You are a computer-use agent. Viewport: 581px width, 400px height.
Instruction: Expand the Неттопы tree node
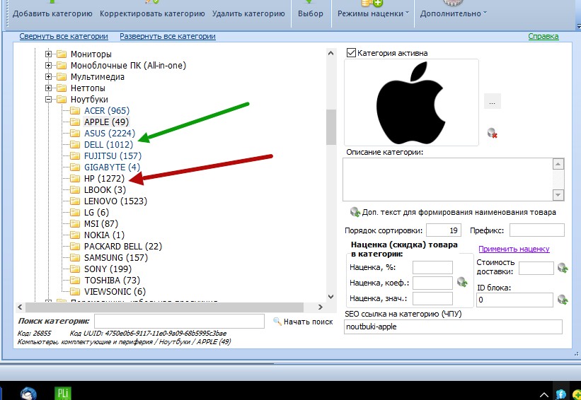pos(49,88)
